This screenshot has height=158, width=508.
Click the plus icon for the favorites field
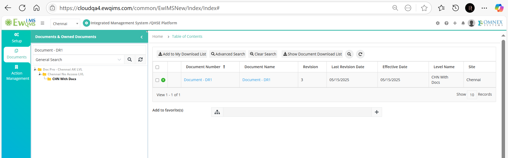click(x=377, y=112)
